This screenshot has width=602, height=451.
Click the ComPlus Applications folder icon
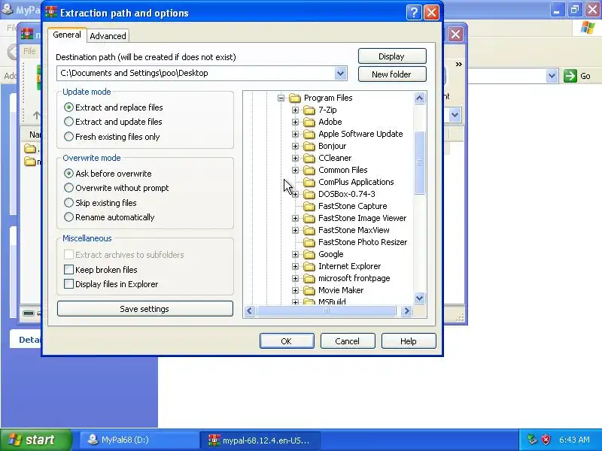[x=309, y=182]
